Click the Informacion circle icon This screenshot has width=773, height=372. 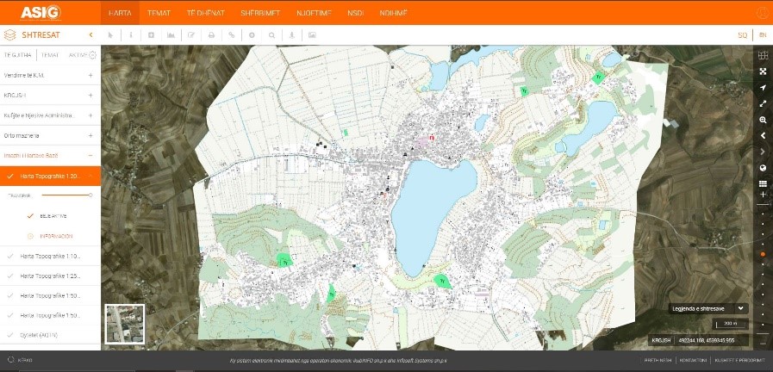[x=30, y=236]
